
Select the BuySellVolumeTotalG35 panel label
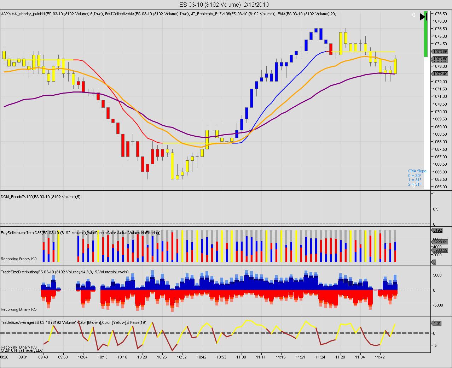coord(81,233)
